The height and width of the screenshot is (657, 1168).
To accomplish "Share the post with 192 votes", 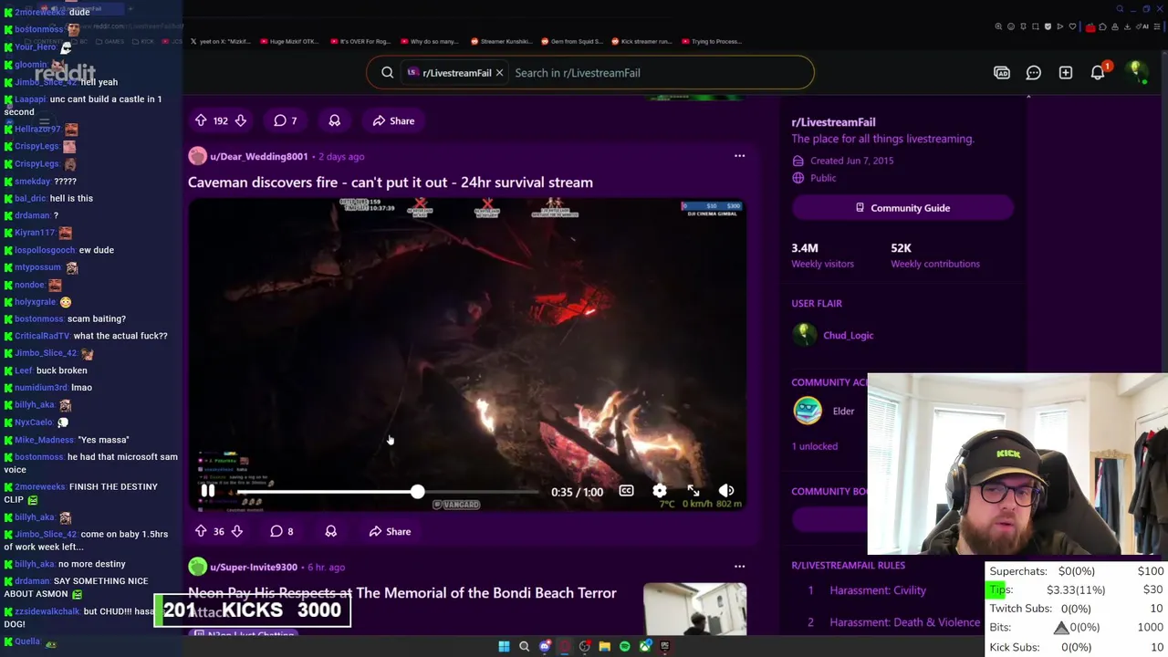I will pyautogui.click(x=393, y=120).
